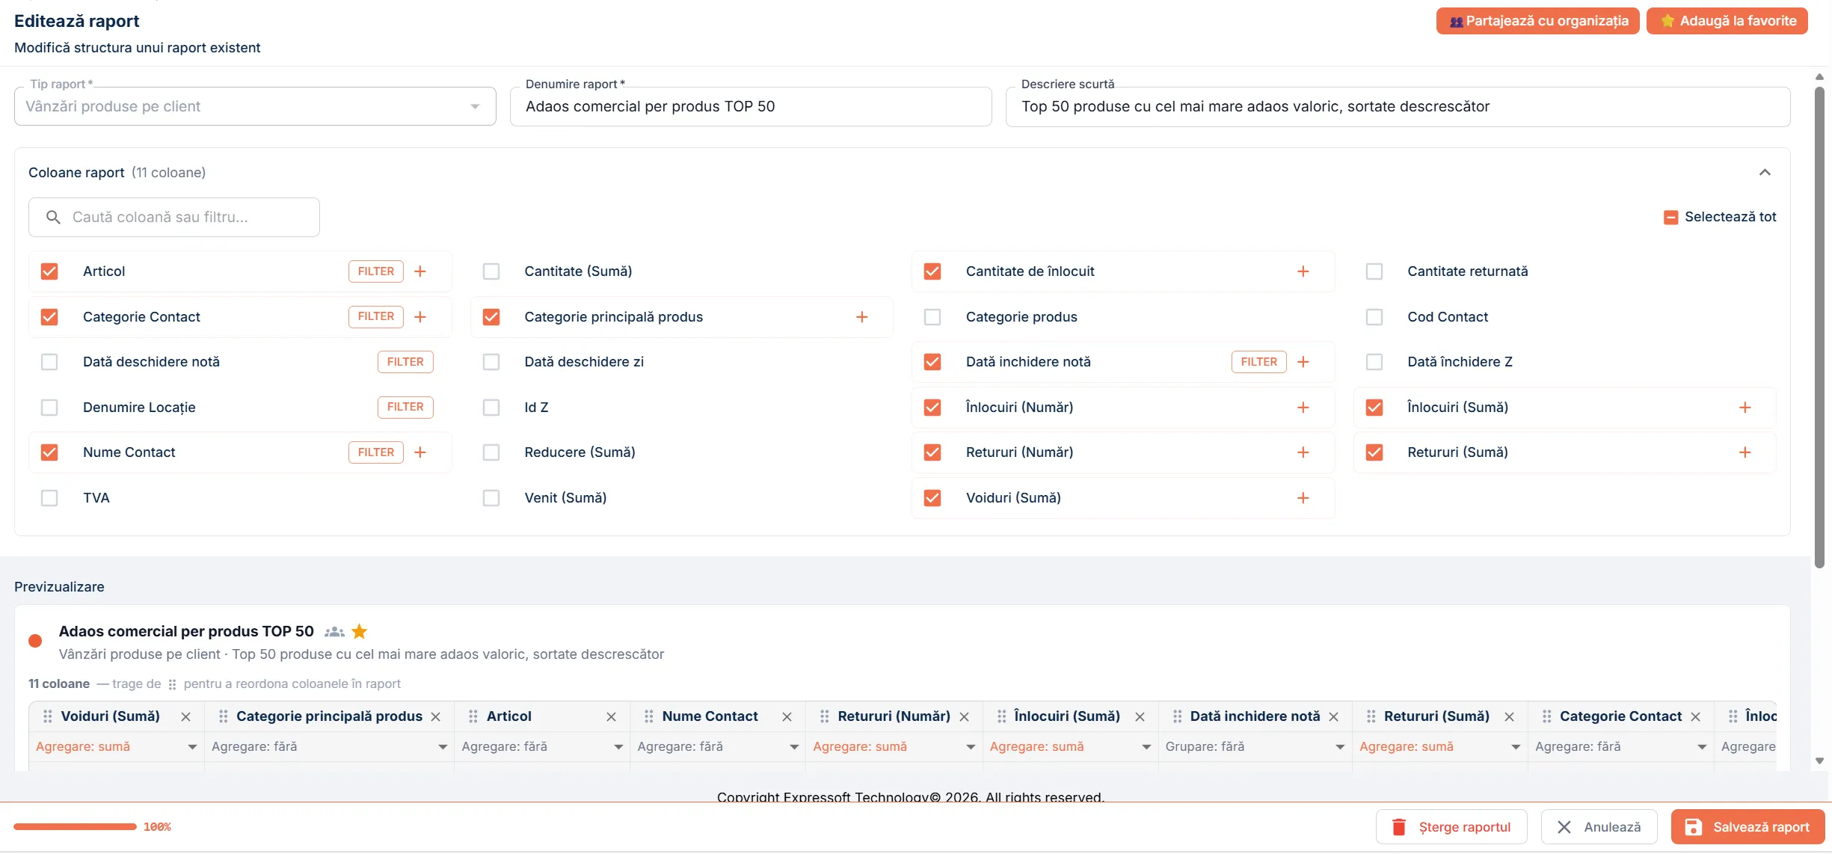
Task: Grab drag handle of Retururi (Număr) column
Action: click(x=825, y=716)
